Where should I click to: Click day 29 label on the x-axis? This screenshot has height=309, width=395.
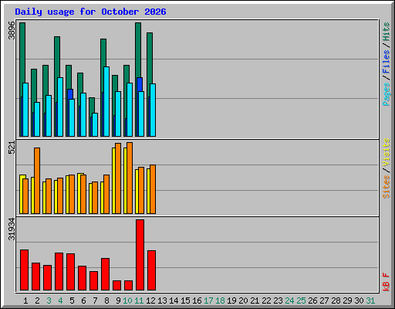point(347,301)
